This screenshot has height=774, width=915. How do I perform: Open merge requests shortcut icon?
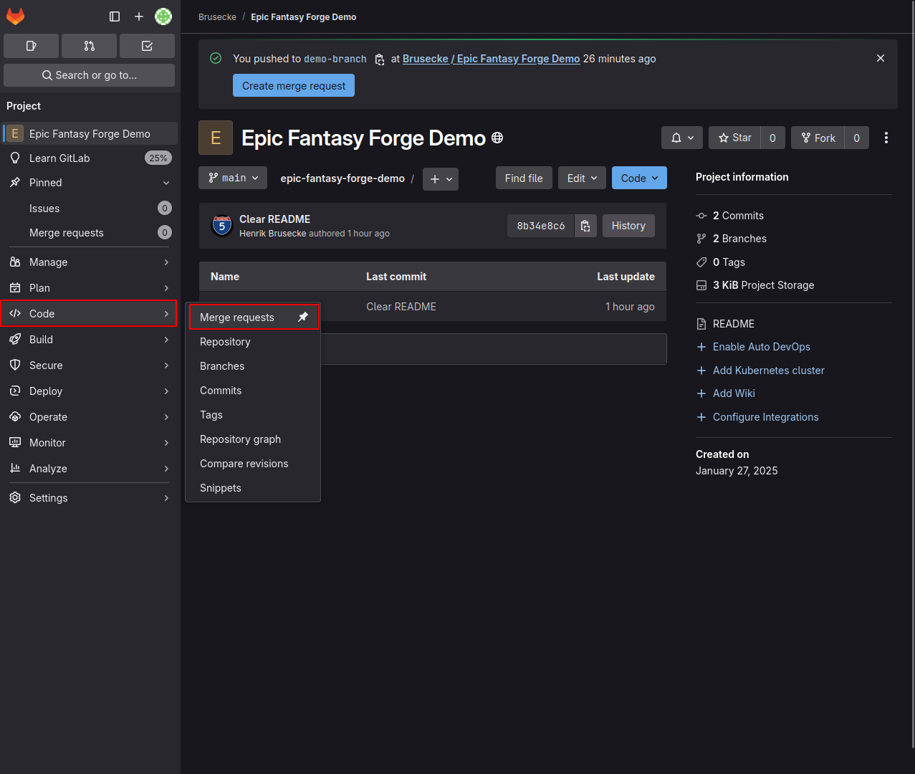point(89,46)
